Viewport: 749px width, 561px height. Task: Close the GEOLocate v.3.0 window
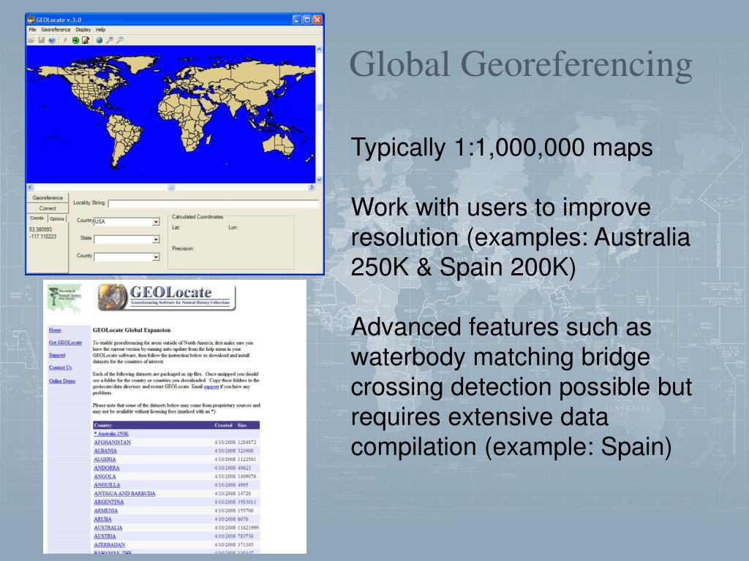click(x=317, y=20)
